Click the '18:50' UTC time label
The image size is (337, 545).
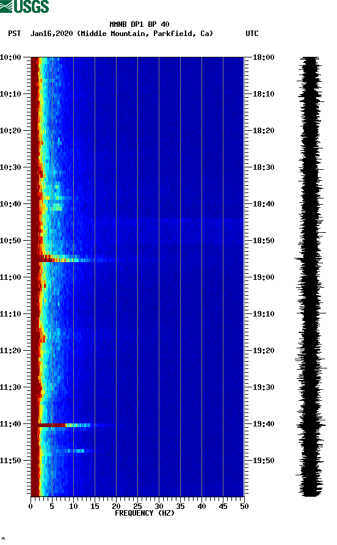point(264,241)
